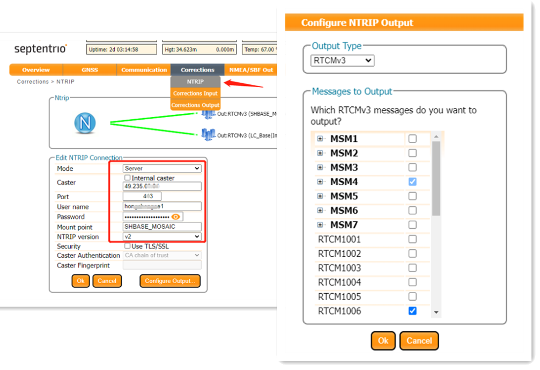
Task: Expand the MSM4 message group
Action: [320, 182]
